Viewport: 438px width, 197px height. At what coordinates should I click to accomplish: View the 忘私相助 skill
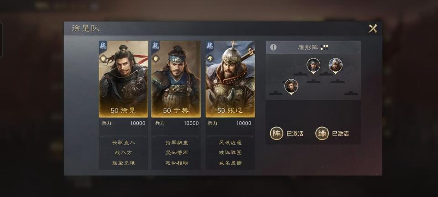pos(176,163)
